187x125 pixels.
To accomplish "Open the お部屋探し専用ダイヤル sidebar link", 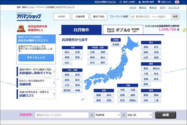I will 36,72.
